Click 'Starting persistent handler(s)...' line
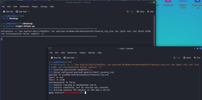202x100 pixels. coord(71,70)
